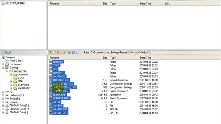Viewport: 221px width, 124px height.
Task: Click in the Path input field
Action: pyautogui.click(x=155, y=52)
